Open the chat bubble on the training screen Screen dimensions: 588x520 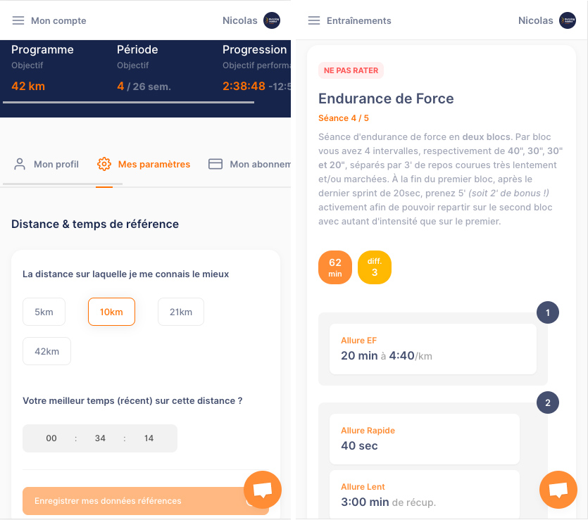[x=558, y=489]
